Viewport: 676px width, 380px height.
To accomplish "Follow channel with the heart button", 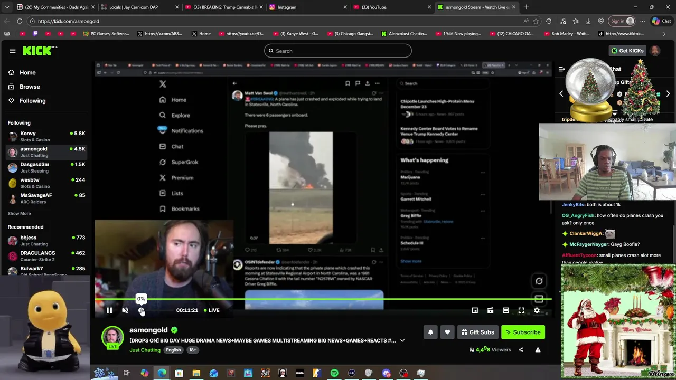I will (447, 332).
